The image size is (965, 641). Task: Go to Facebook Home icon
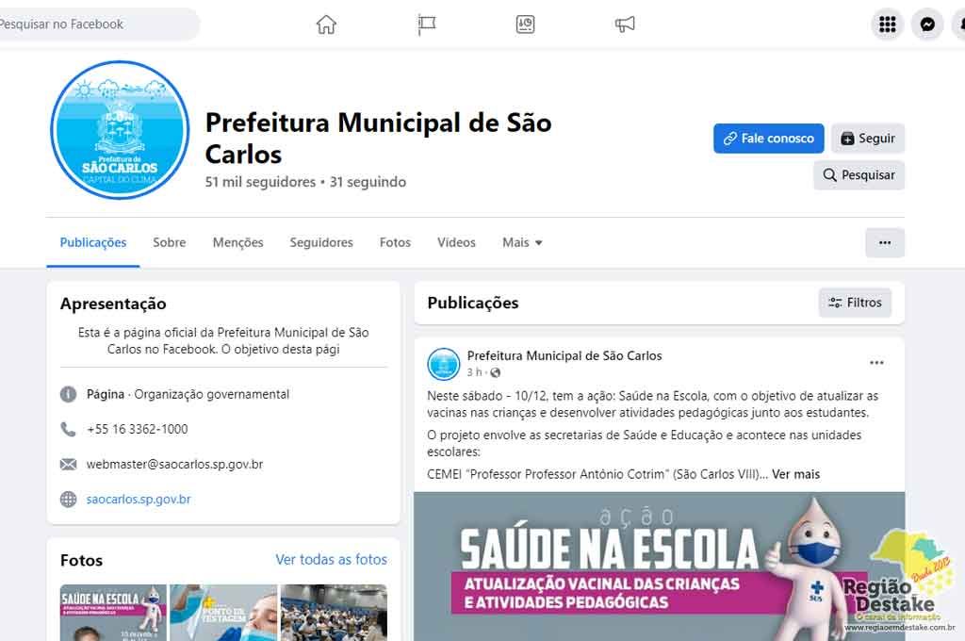326,25
